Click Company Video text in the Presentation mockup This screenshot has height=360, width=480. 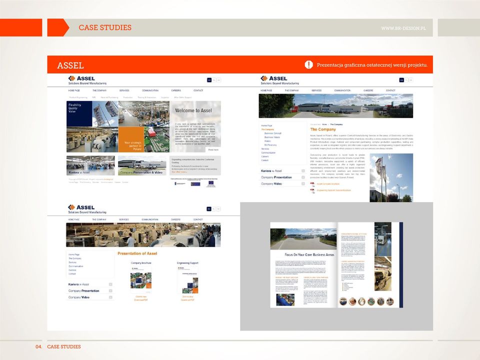[x=79, y=297]
